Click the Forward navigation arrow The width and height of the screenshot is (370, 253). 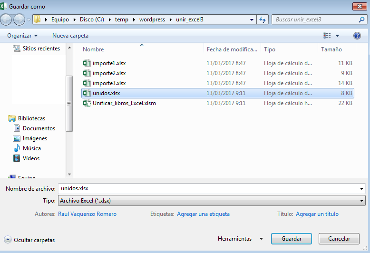(x=19, y=19)
